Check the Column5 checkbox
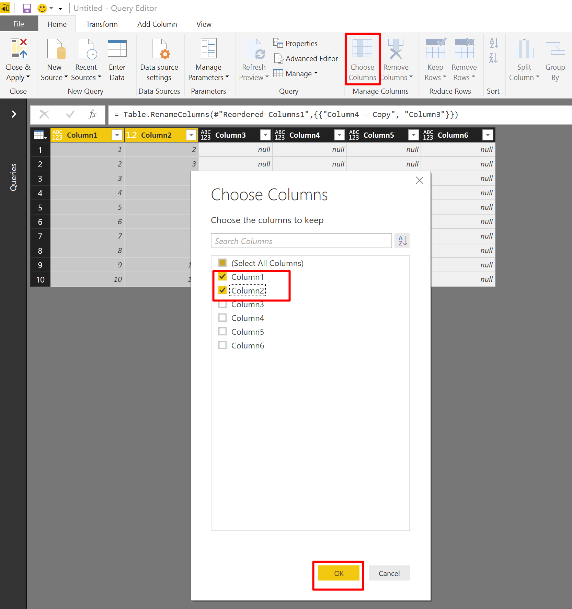This screenshot has height=609, width=572. (x=222, y=332)
